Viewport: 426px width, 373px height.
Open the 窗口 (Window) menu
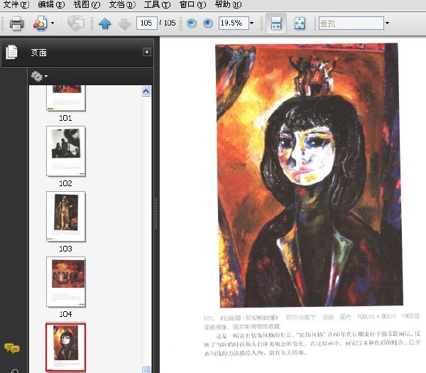tap(192, 5)
